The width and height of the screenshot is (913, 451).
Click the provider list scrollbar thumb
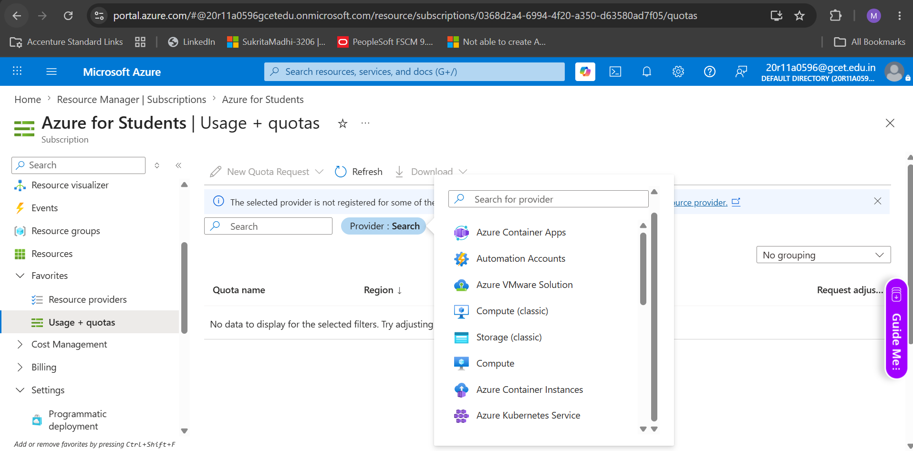[x=643, y=268]
